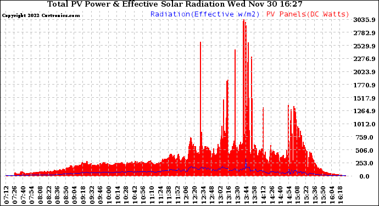Click the 16:18 time axis label

pos(341,195)
